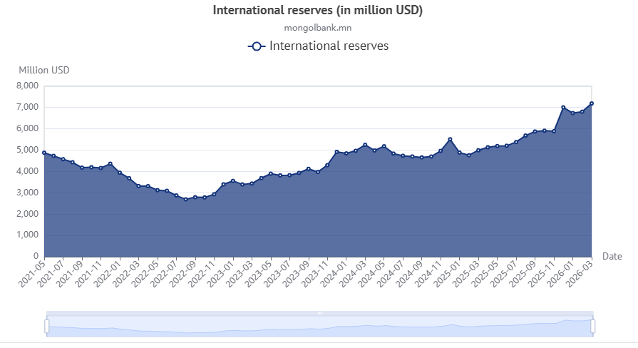The width and height of the screenshot is (638, 348).
Task: Click the right handle of zoom slider
Action: (592, 326)
